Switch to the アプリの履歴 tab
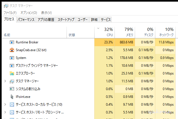Image resolution: width=178 pixels, height=119 pixels. click(x=46, y=20)
